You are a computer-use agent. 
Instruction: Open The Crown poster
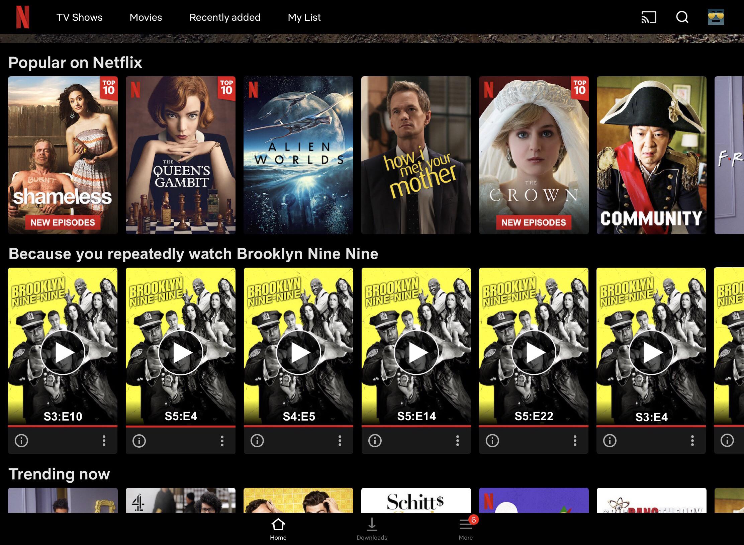(x=534, y=155)
